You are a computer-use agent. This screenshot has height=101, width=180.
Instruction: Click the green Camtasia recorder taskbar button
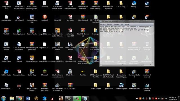pyautogui.click(x=77, y=98)
